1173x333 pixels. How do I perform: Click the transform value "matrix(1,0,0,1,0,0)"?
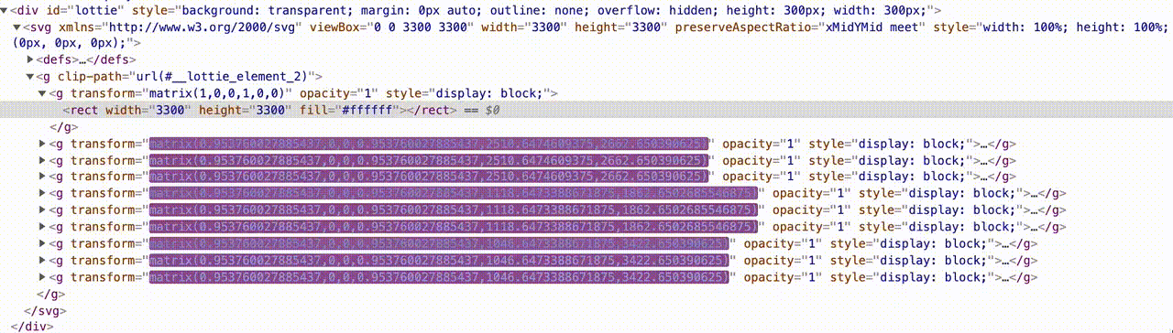click(x=216, y=93)
